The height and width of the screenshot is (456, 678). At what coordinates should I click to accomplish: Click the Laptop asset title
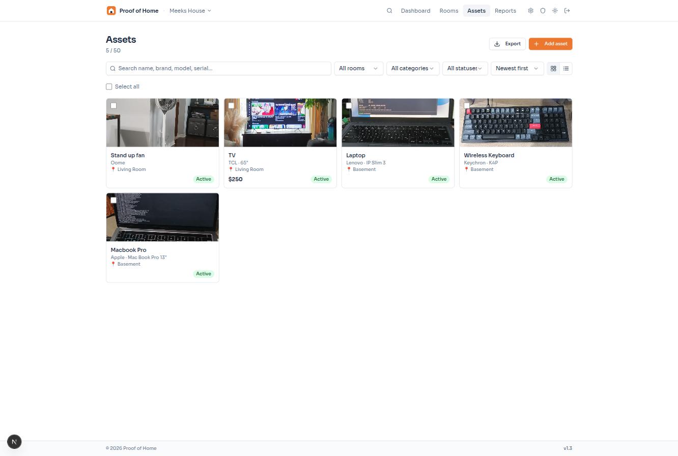356,155
